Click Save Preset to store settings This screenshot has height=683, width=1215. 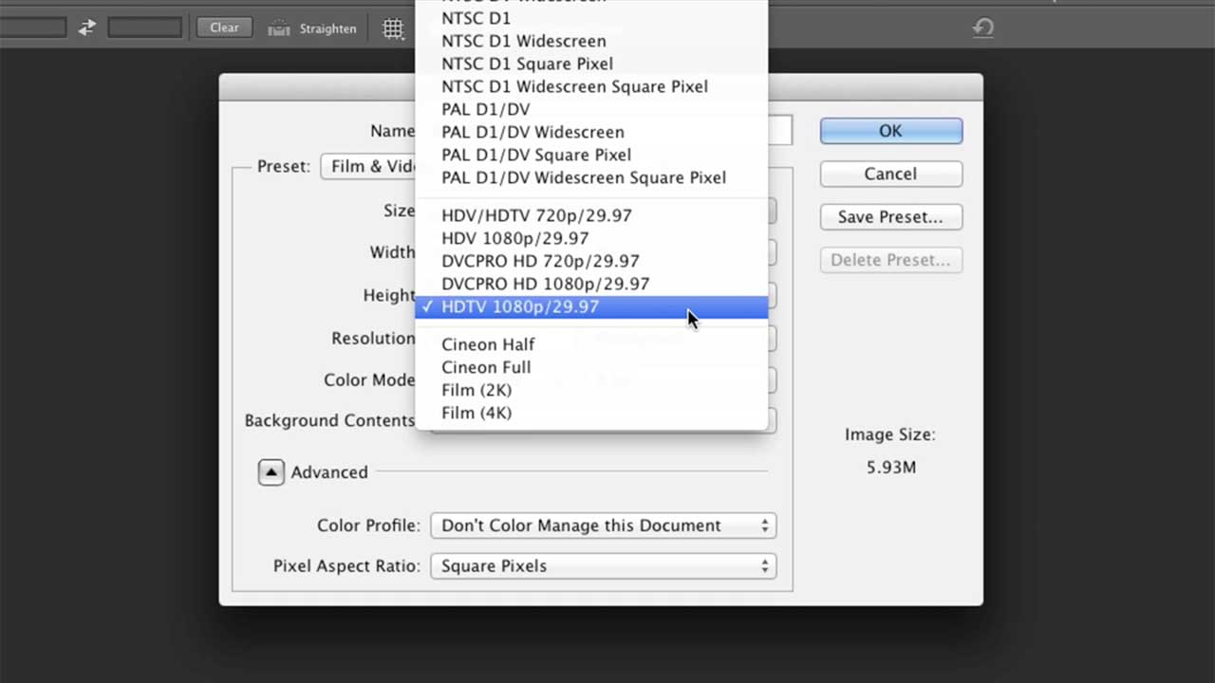click(x=890, y=216)
